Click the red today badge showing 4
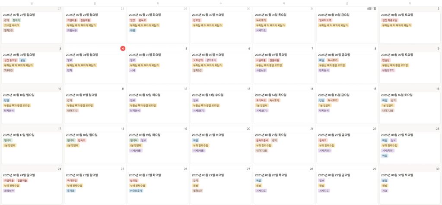Viewport: 442px width, 205px height. (x=123, y=49)
